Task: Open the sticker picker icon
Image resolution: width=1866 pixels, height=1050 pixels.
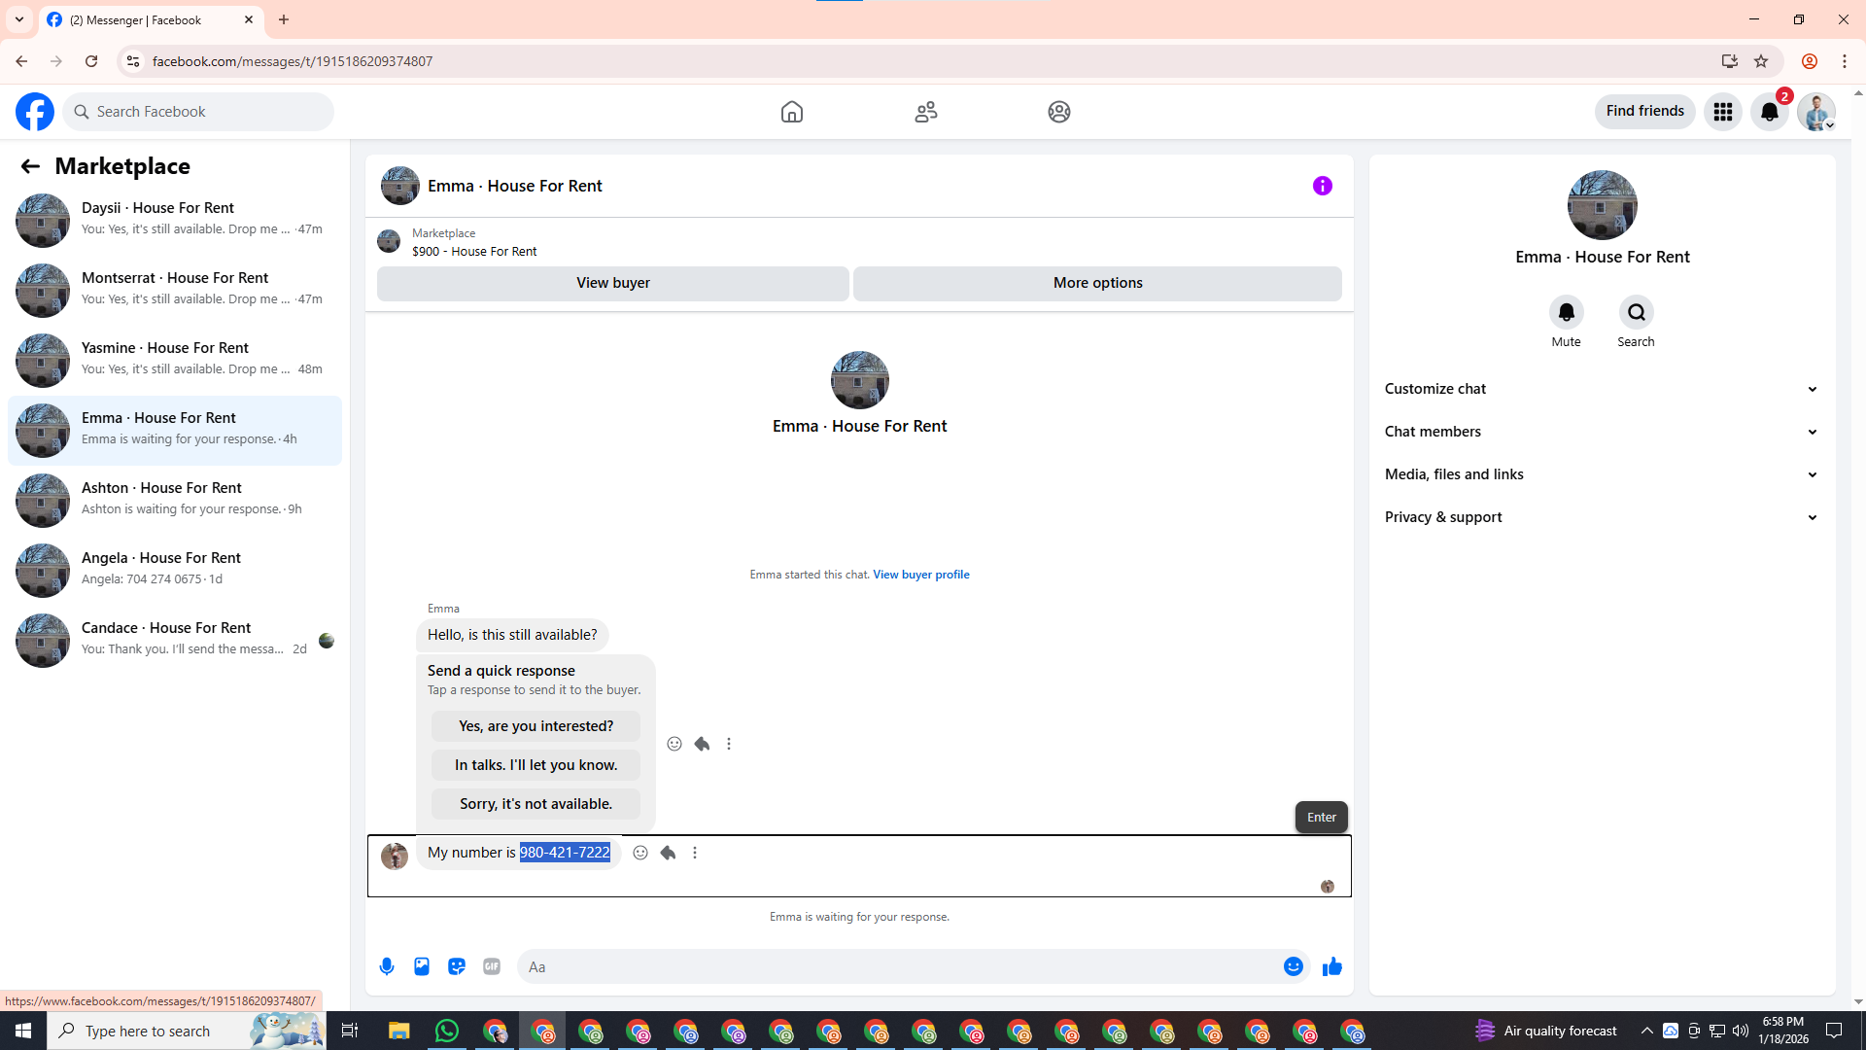Action: coord(457,966)
